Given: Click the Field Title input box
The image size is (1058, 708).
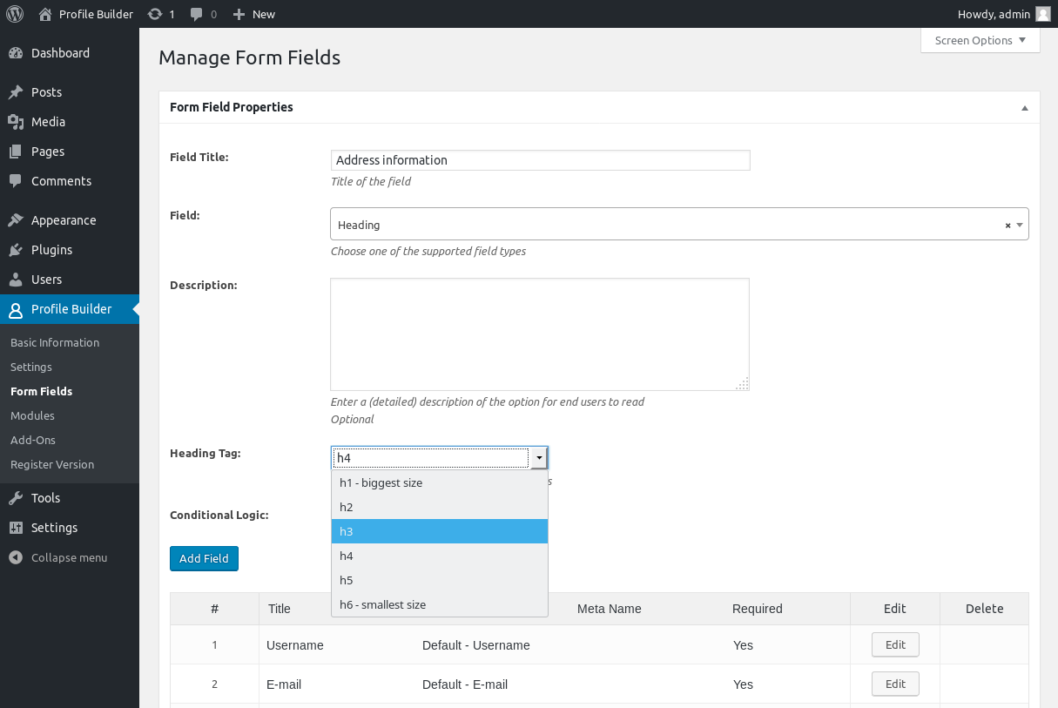Looking at the screenshot, I should pyautogui.click(x=540, y=160).
